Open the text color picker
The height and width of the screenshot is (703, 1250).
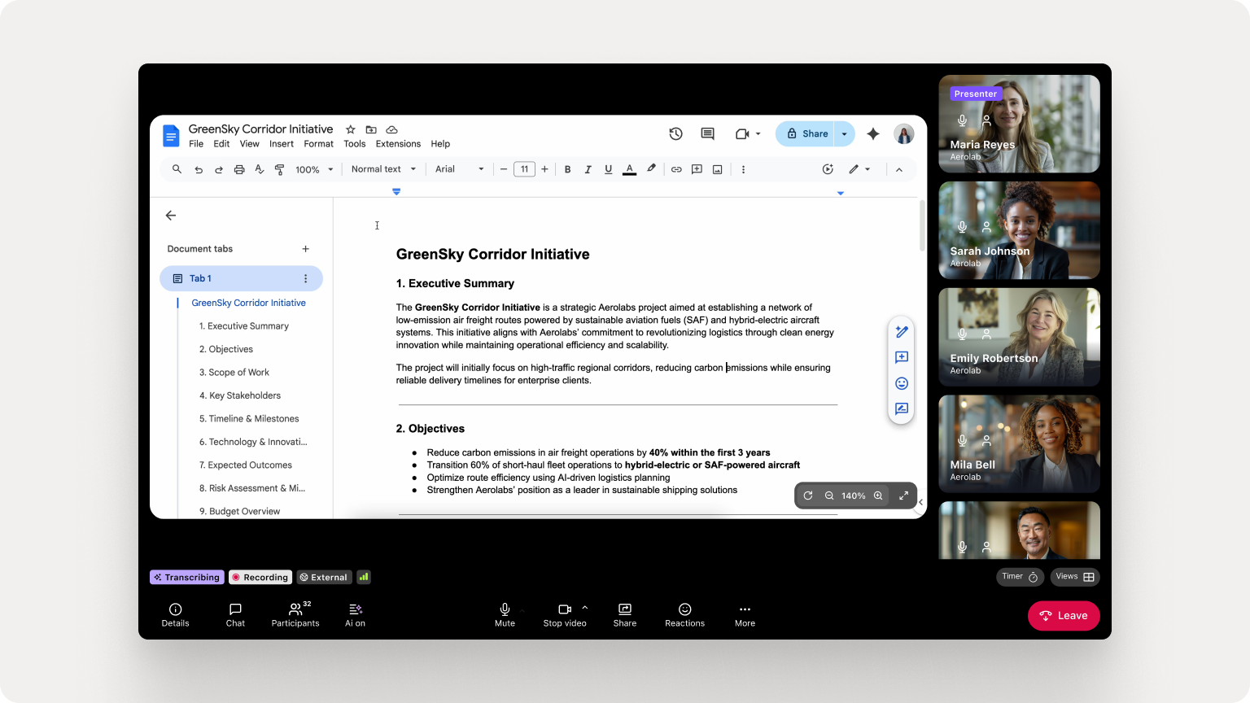point(629,169)
